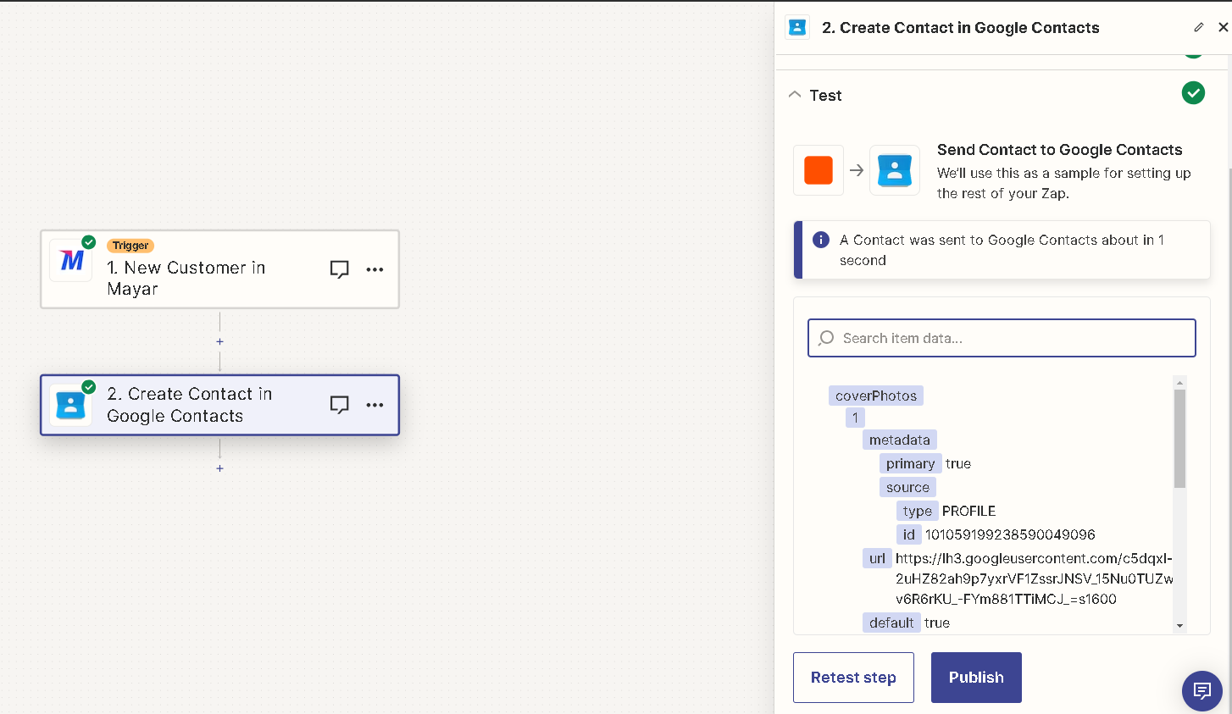Click the data list scrollbar thumb
Viewport: 1232px width, 714px height.
point(1179,439)
